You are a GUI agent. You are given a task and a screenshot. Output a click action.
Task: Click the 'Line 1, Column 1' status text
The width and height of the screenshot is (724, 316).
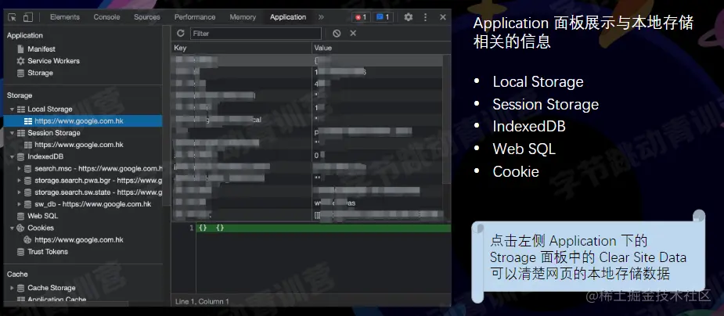(202, 302)
